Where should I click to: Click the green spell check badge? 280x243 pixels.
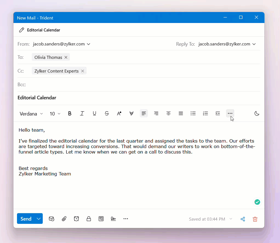coord(257,202)
